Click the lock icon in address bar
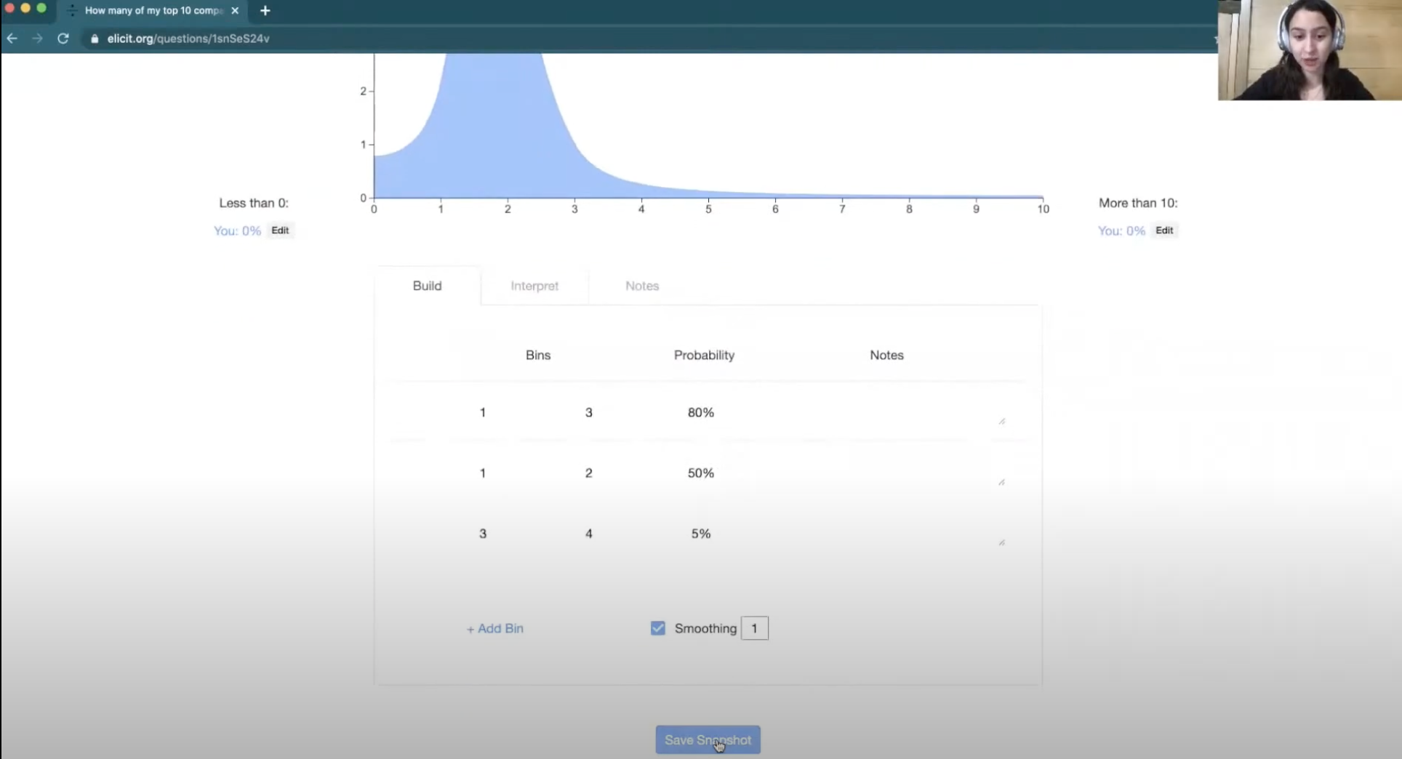 coord(95,39)
